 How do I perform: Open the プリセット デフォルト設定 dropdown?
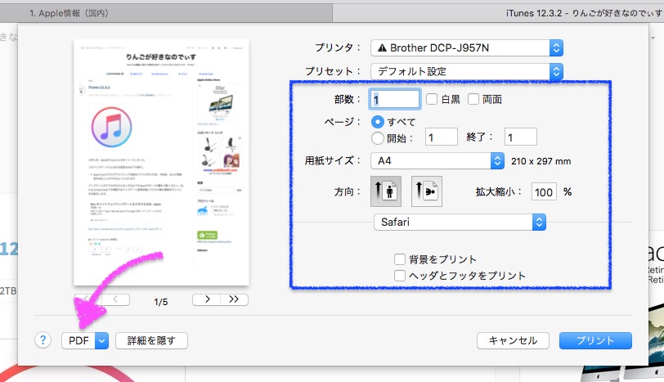coord(467,71)
